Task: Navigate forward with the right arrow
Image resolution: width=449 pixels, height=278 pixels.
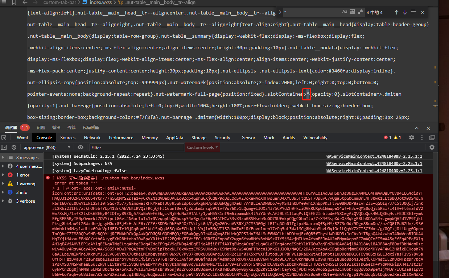Action: 35,3
